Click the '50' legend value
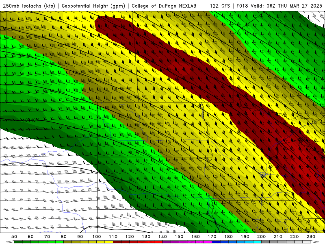Viewport: 325px width, 244px height. coord(14,237)
